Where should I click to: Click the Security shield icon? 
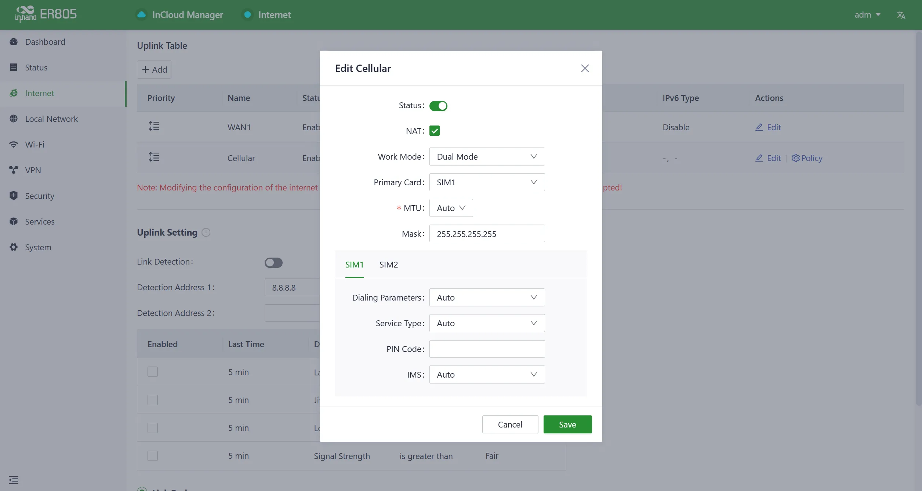click(14, 196)
